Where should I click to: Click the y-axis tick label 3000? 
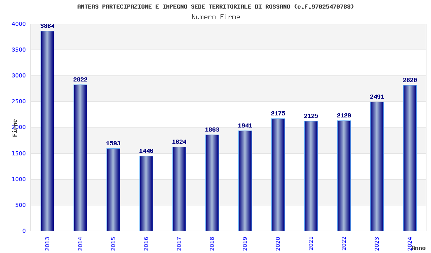pyautogui.click(x=19, y=76)
